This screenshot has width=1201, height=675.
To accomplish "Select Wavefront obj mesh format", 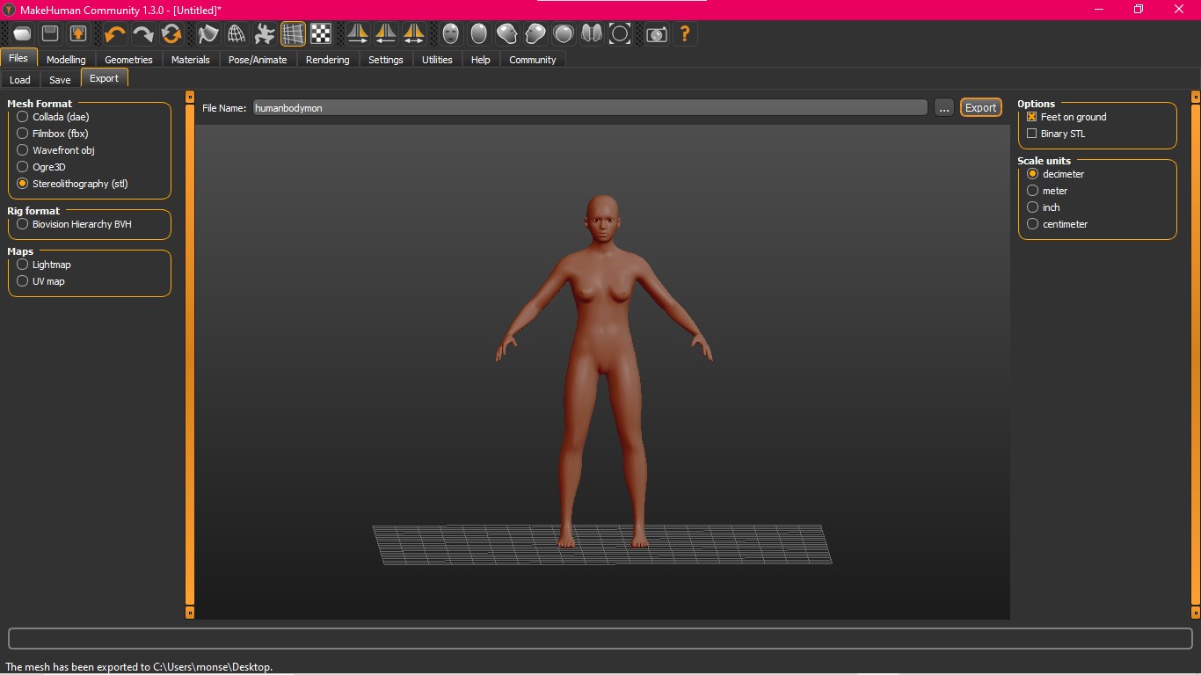I will pyautogui.click(x=23, y=150).
